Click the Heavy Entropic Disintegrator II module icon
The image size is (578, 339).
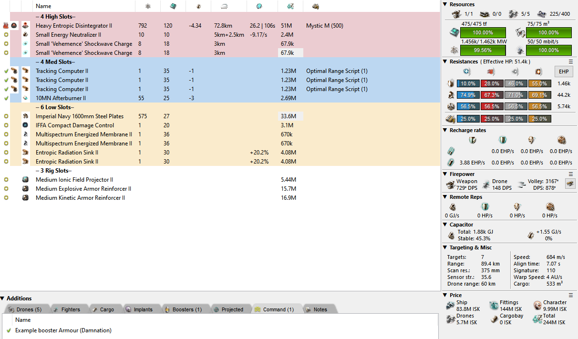[26, 26]
